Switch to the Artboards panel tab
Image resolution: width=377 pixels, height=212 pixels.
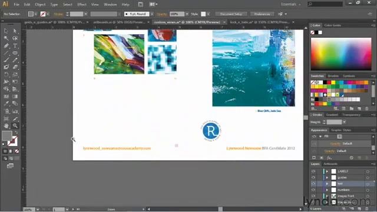[330, 164]
